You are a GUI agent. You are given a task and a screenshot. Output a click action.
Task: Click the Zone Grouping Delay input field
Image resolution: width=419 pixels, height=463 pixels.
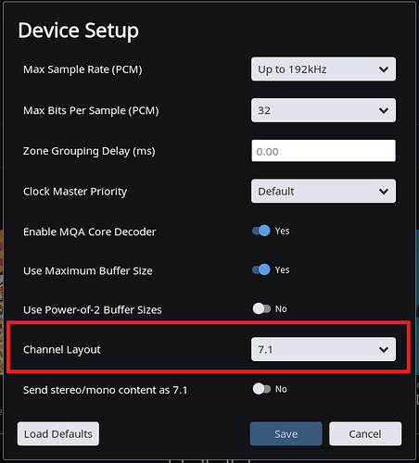pos(324,151)
